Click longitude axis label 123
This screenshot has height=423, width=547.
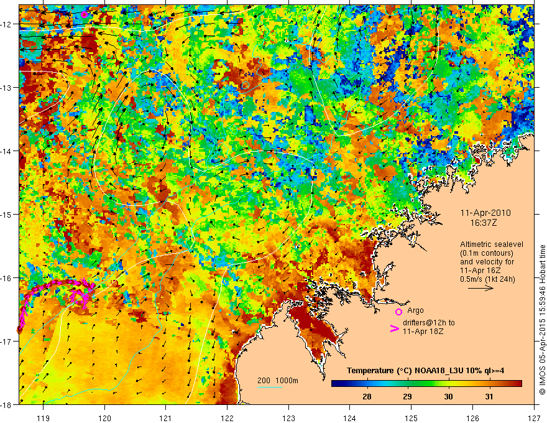point(288,418)
